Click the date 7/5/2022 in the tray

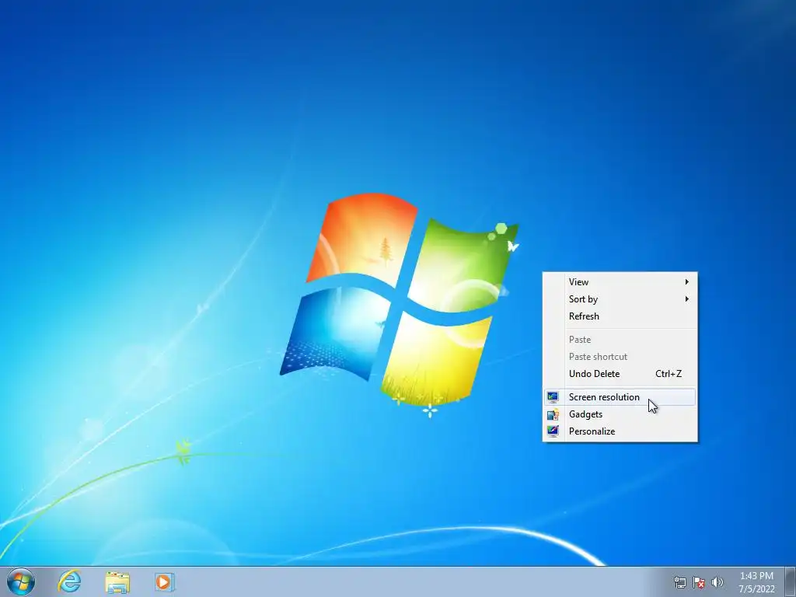(x=756, y=589)
